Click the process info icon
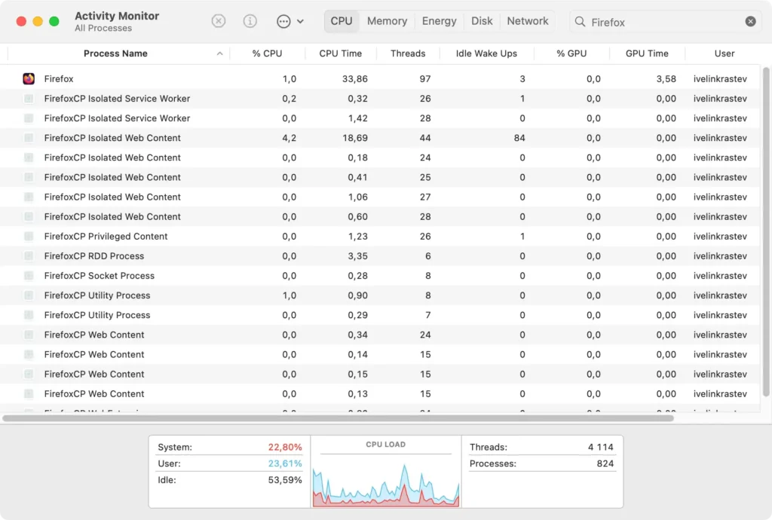 tap(250, 21)
